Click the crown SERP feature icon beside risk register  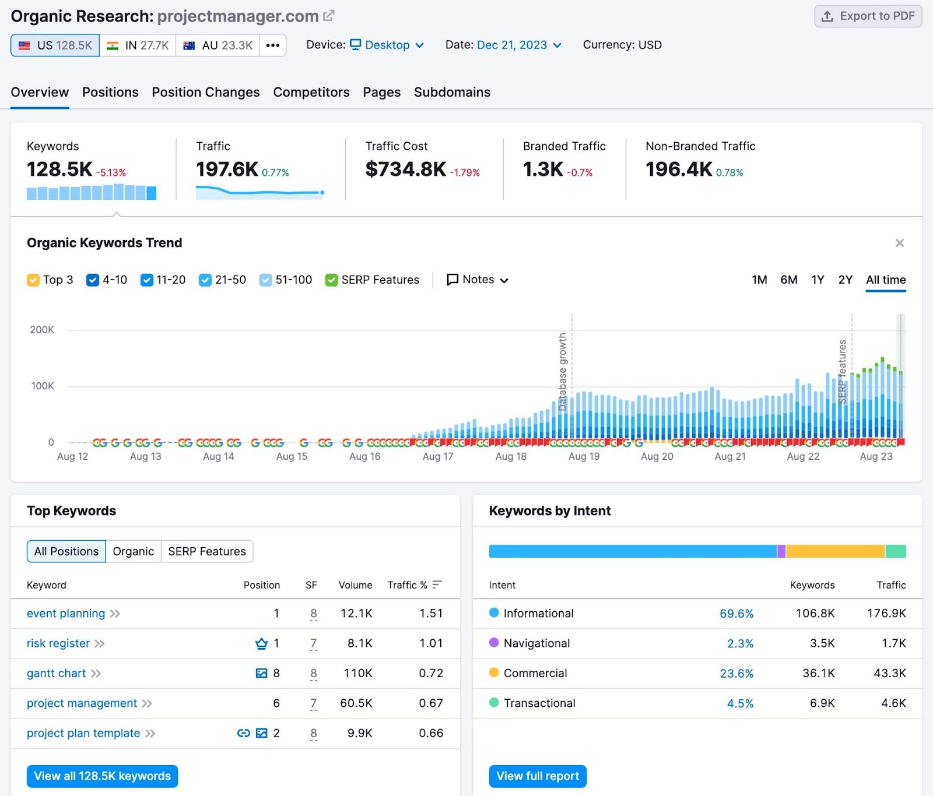coord(261,643)
